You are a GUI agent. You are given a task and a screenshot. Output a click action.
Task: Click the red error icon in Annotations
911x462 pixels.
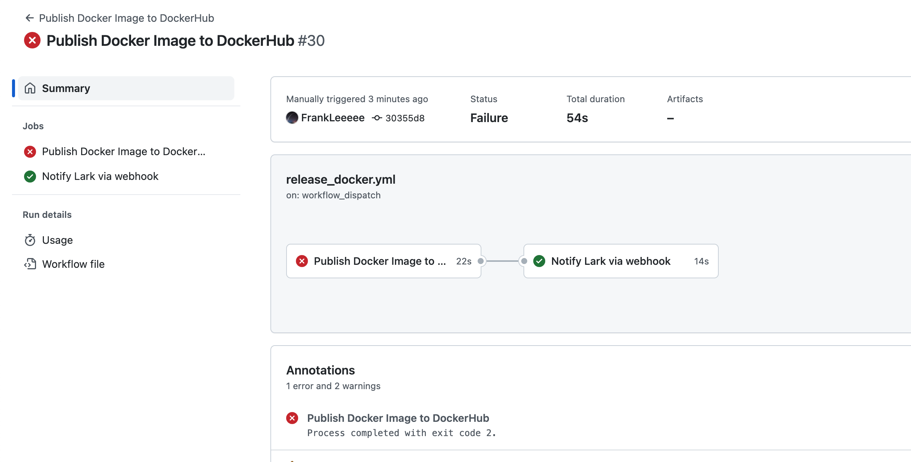(x=292, y=418)
